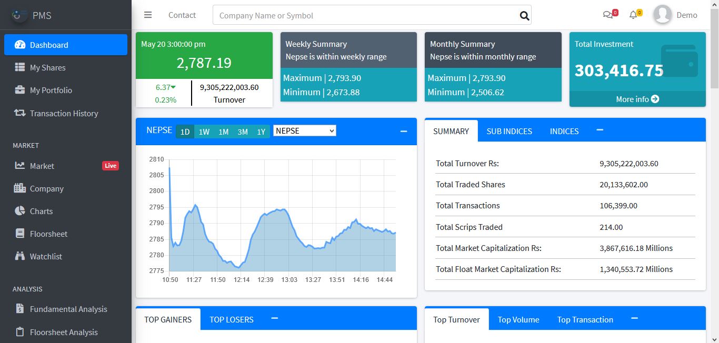
Task: Click the Contact link
Action: [x=182, y=15]
